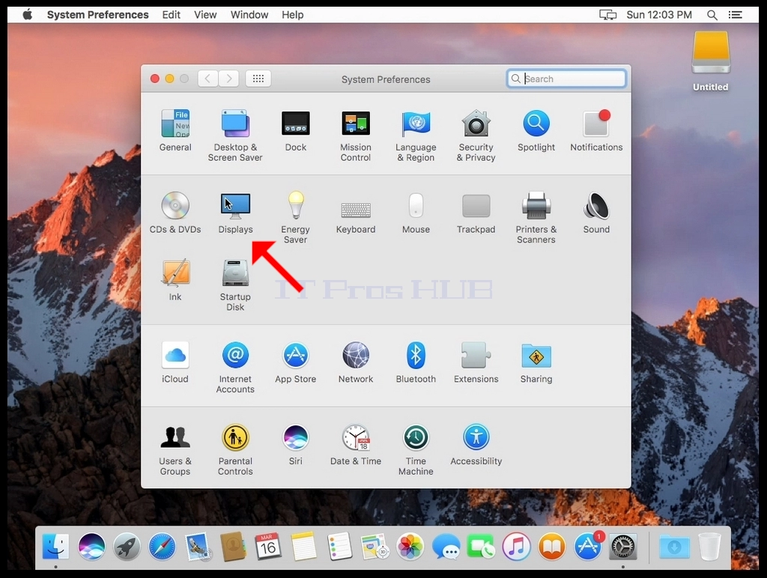
Task: Open Safari from the Dock
Action: pos(162,547)
